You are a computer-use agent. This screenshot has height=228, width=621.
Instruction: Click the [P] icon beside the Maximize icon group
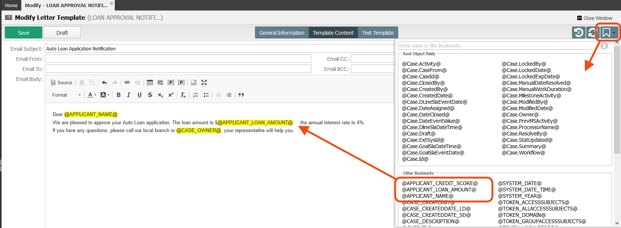181,82
